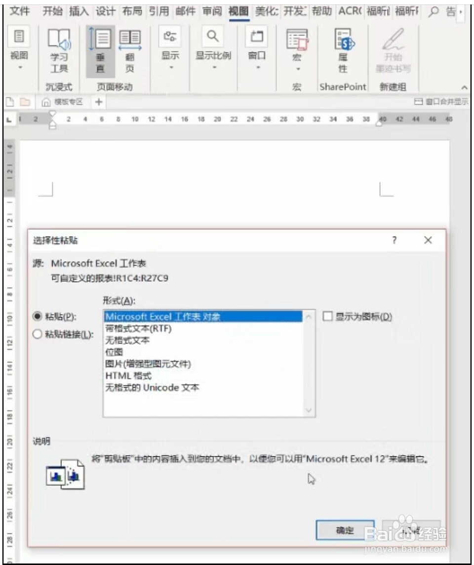The height and width of the screenshot is (565, 474).
Task: Enable 显示为图标 checkbox
Action: point(327,317)
